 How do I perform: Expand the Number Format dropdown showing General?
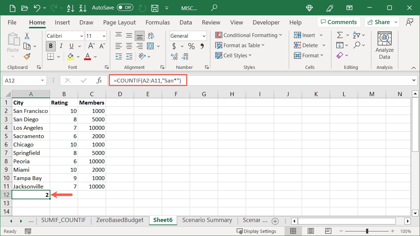[x=204, y=36]
